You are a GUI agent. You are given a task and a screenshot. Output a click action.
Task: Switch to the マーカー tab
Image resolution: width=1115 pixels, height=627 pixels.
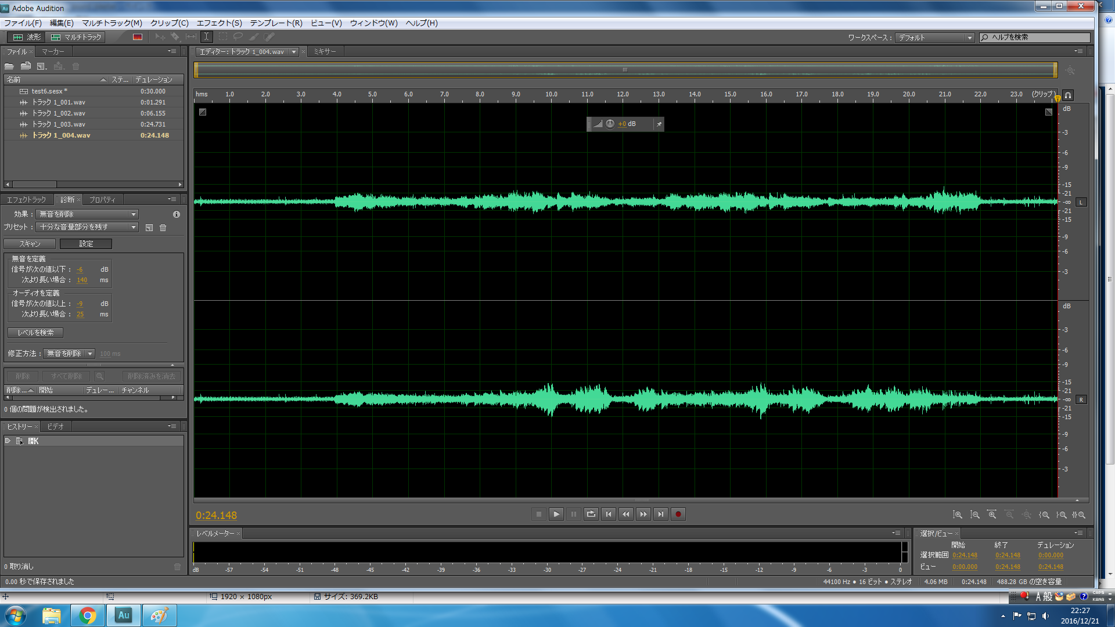tap(53, 52)
